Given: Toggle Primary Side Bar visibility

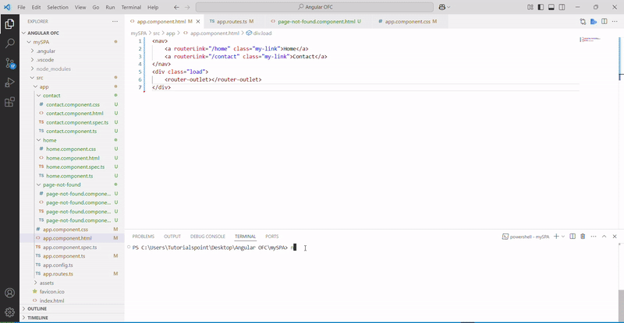Looking at the screenshot, I should (x=541, y=7).
